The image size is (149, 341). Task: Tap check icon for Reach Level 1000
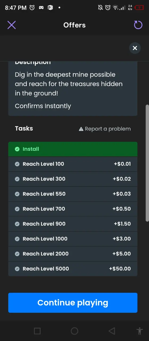point(17,239)
